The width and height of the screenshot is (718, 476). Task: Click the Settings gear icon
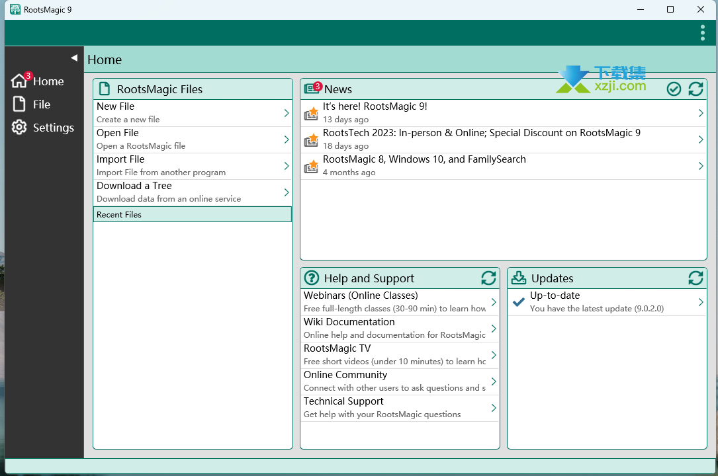pyautogui.click(x=19, y=127)
